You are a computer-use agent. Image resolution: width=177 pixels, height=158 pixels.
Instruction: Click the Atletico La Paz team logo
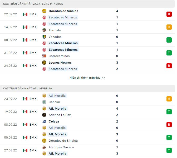click(x=44, y=115)
